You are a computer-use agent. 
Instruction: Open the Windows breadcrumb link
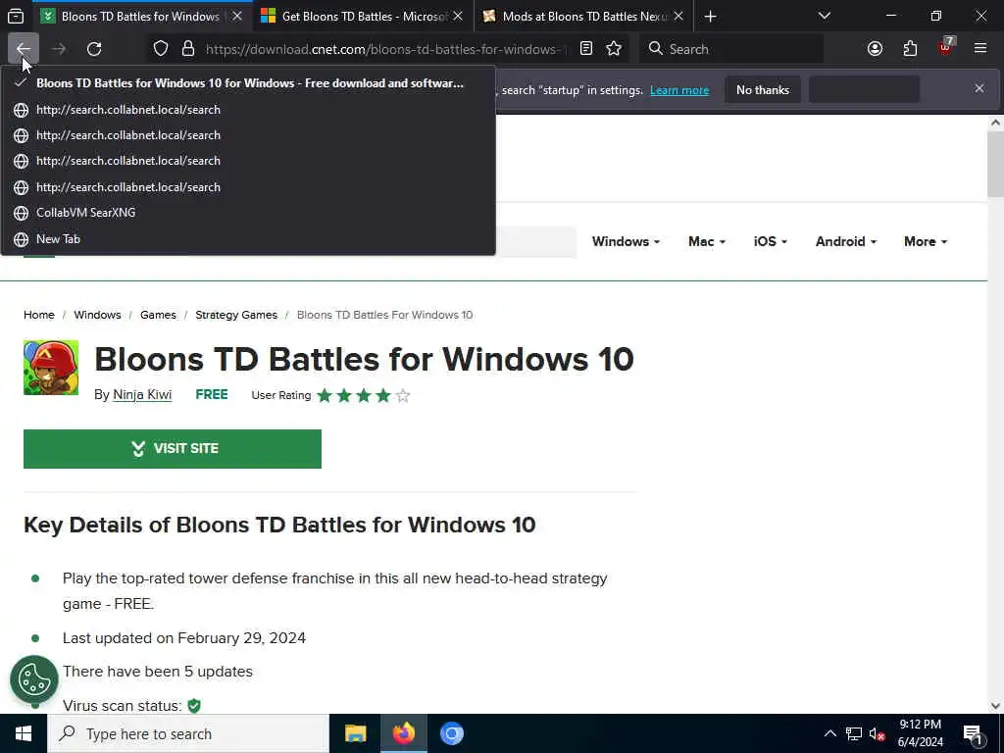pyautogui.click(x=97, y=315)
